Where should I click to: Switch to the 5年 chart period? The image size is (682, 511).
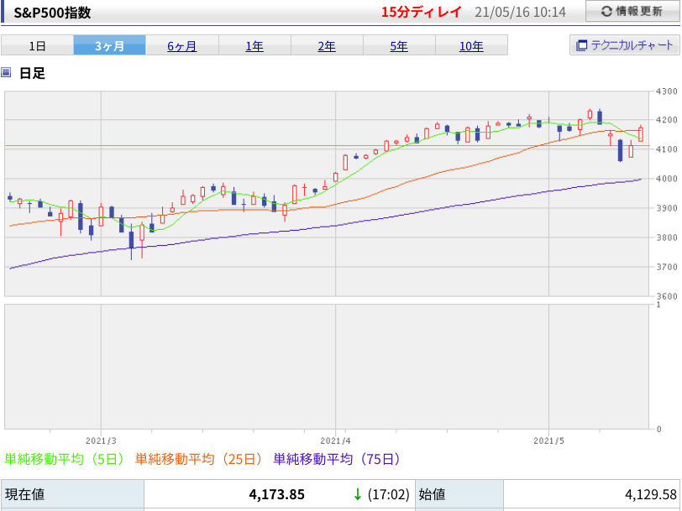click(399, 46)
